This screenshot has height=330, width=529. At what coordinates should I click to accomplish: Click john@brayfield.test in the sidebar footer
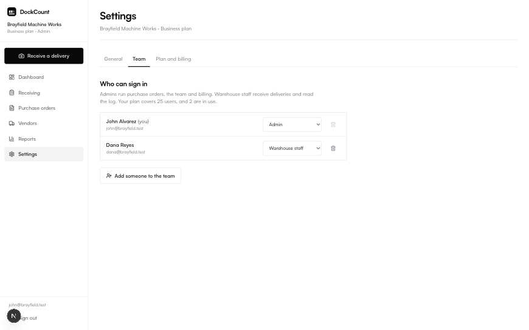pos(27,305)
